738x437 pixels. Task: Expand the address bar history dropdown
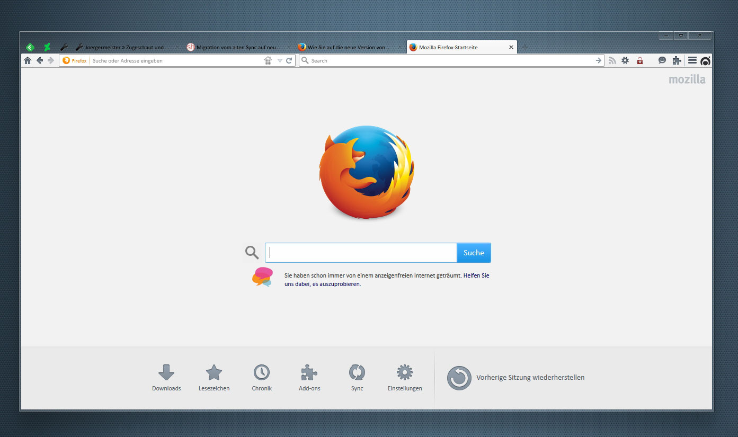tap(280, 61)
